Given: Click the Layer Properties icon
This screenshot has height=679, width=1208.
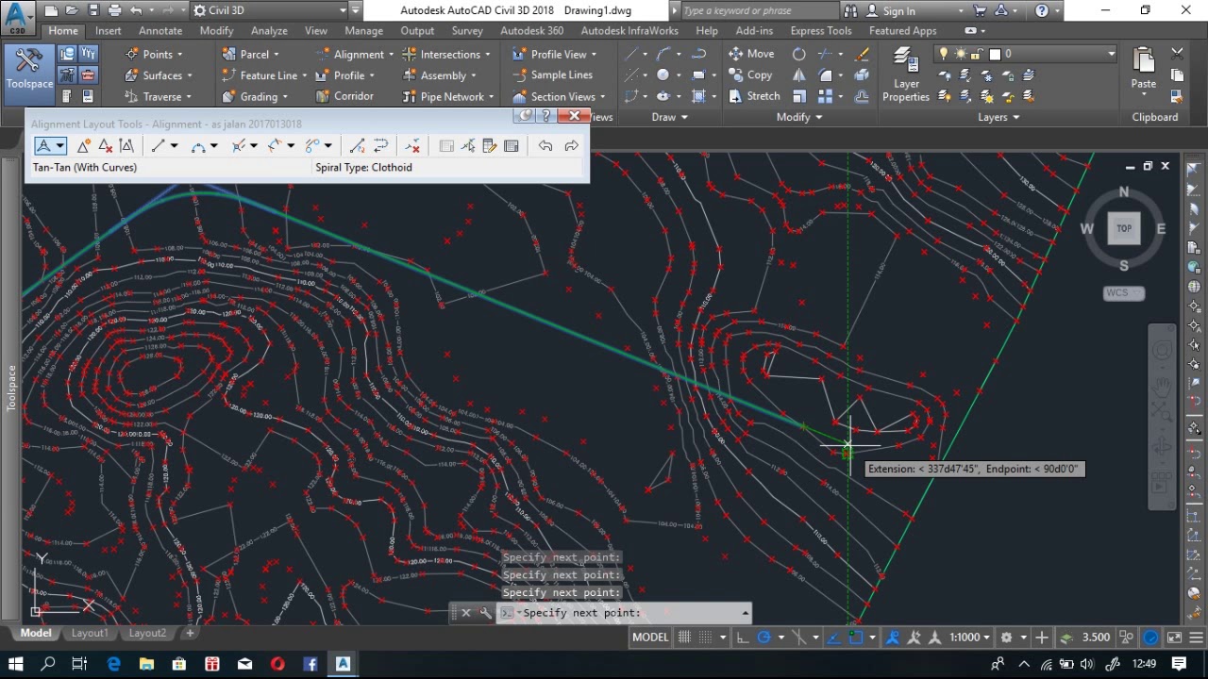Looking at the screenshot, I should point(905,76).
